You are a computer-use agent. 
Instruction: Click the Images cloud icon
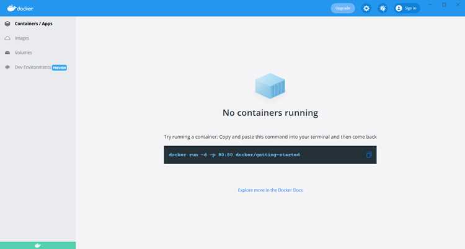point(7,38)
